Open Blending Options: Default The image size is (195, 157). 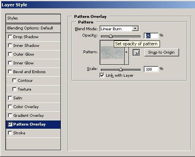click(x=33, y=28)
